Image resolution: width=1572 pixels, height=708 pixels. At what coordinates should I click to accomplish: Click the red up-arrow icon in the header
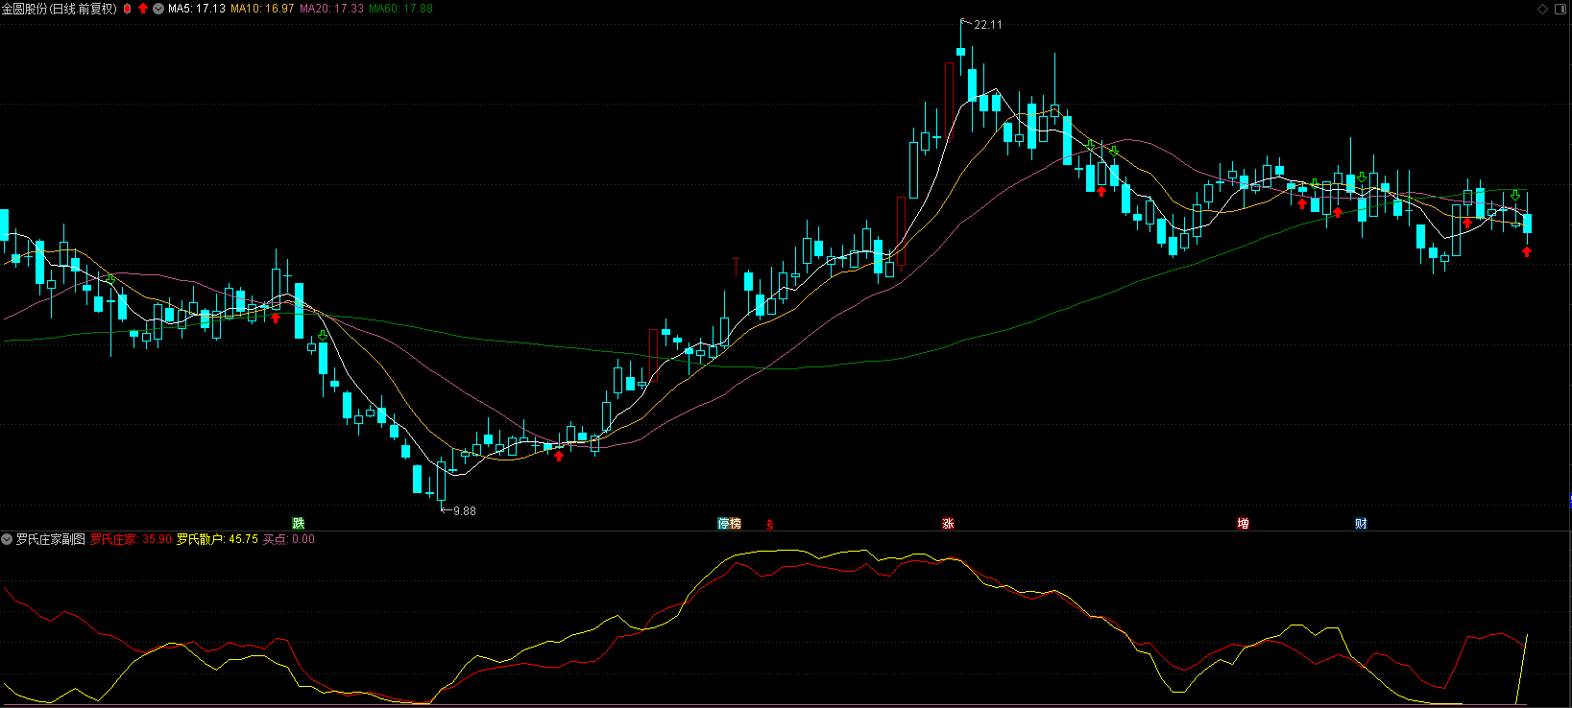coord(143,9)
